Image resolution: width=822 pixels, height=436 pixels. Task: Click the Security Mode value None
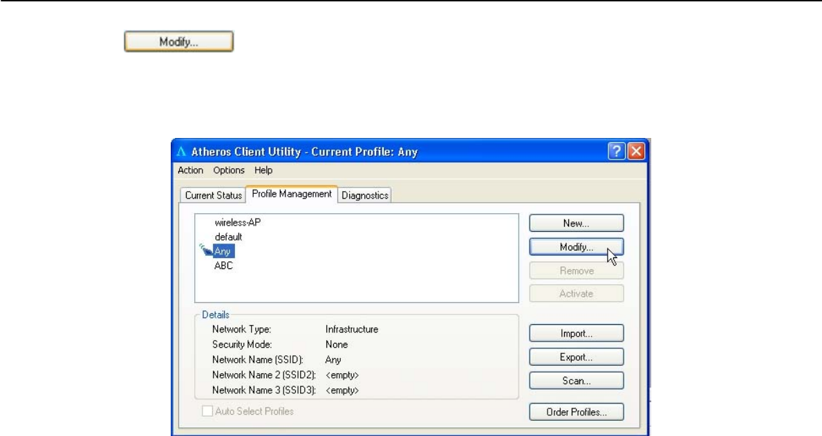(x=336, y=344)
